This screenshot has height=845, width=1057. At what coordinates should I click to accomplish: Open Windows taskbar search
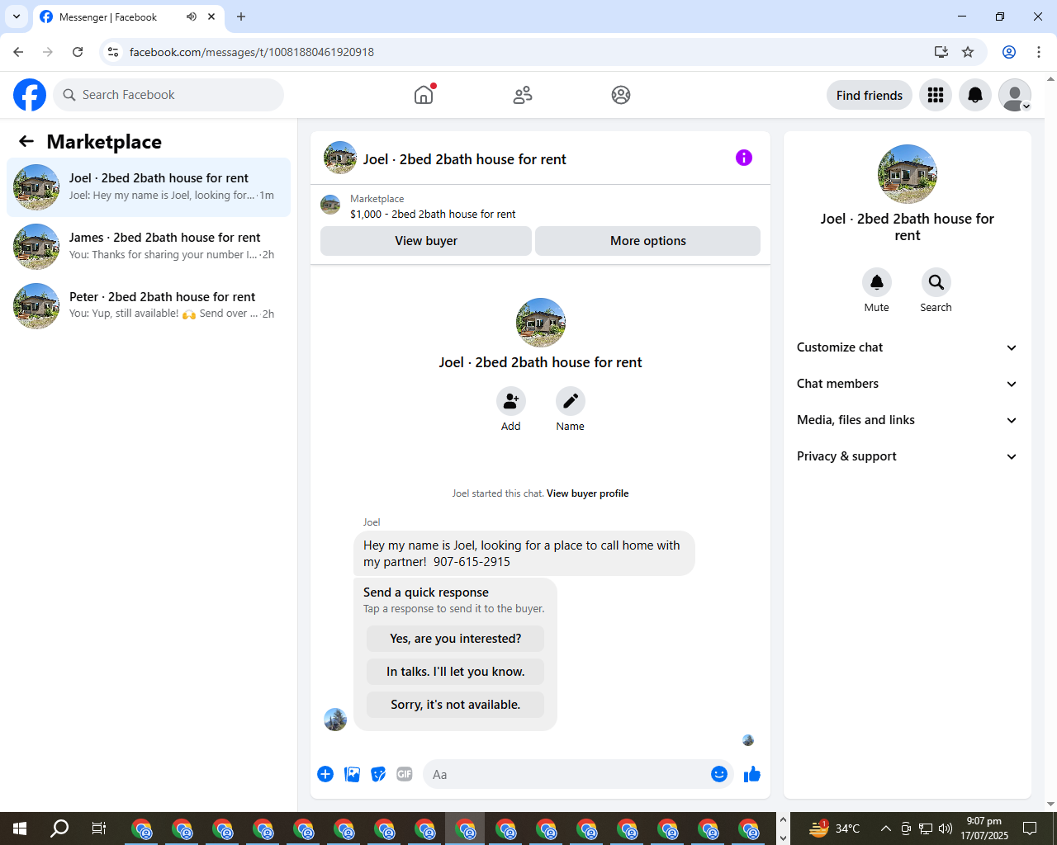click(x=59, y=828)
